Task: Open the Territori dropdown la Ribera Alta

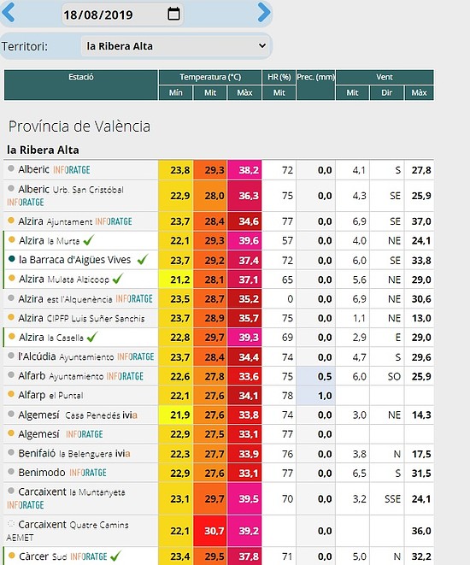Action: [176, 46]
